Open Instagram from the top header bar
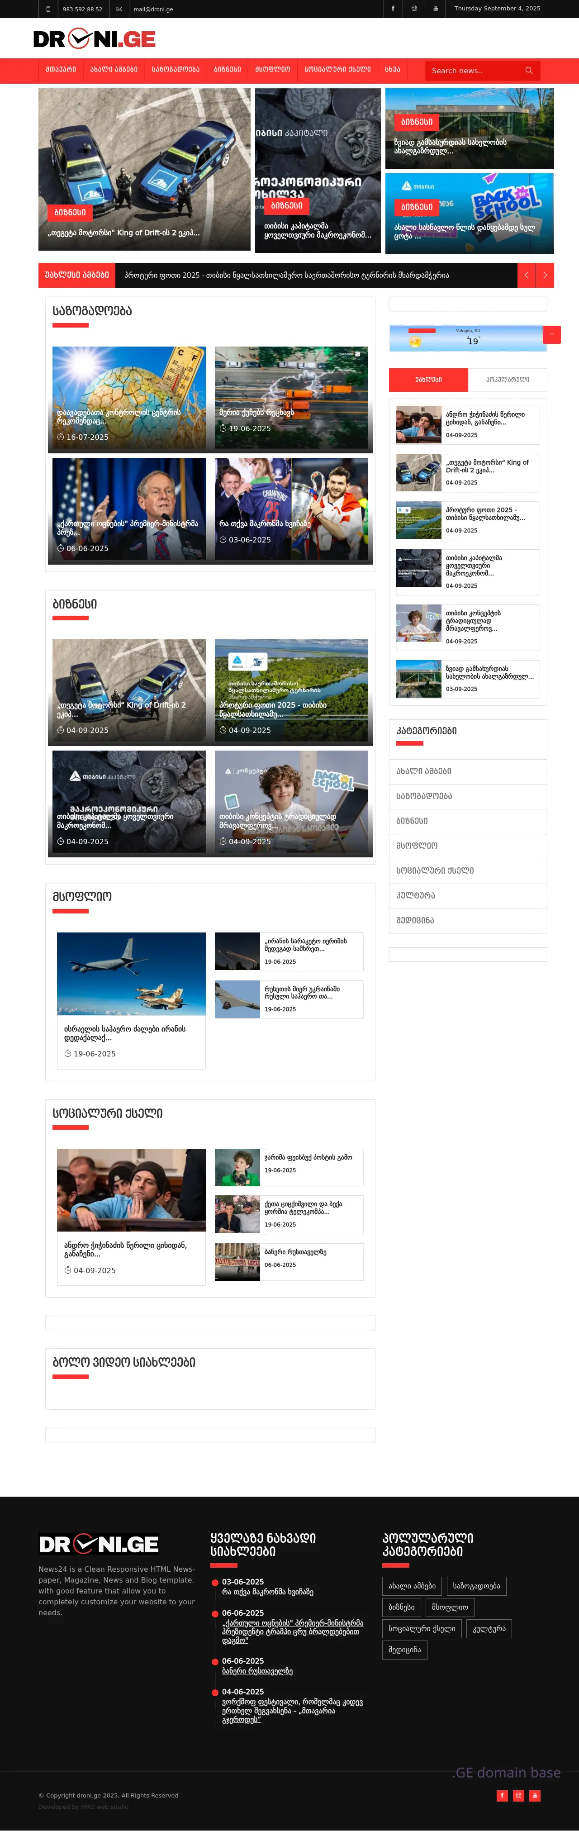 (414, 9)
